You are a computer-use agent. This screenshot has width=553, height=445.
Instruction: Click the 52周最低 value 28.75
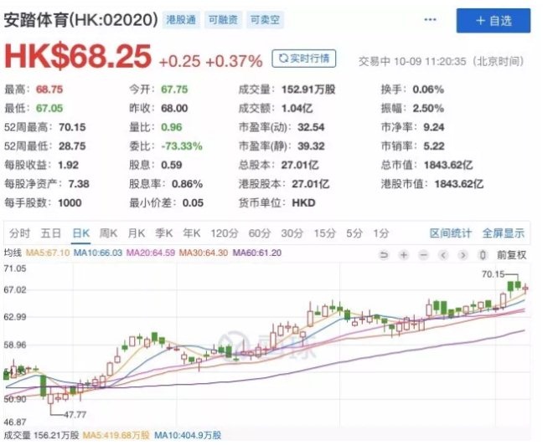72,146
